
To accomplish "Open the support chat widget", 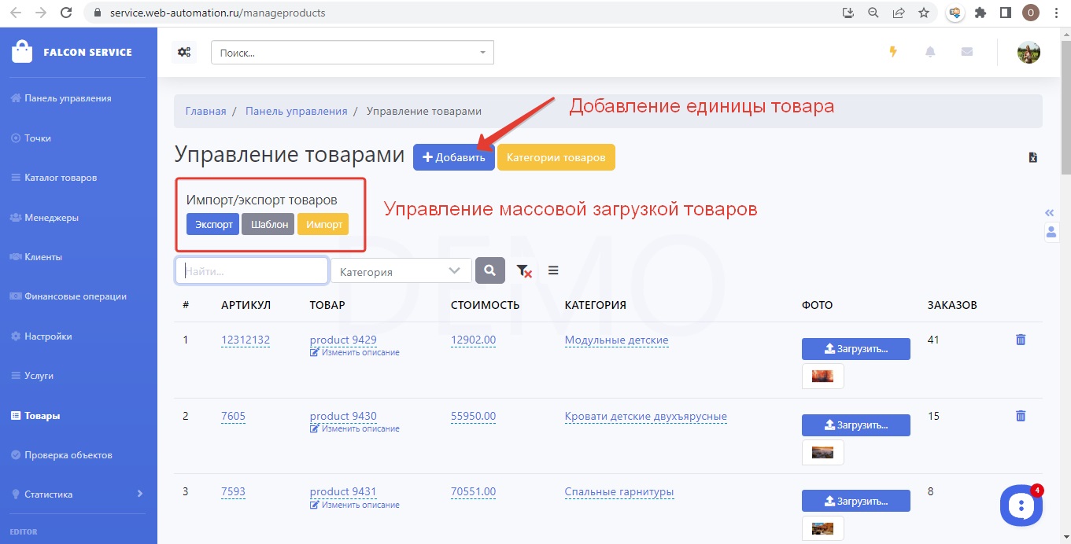I will click(1021, 505).
